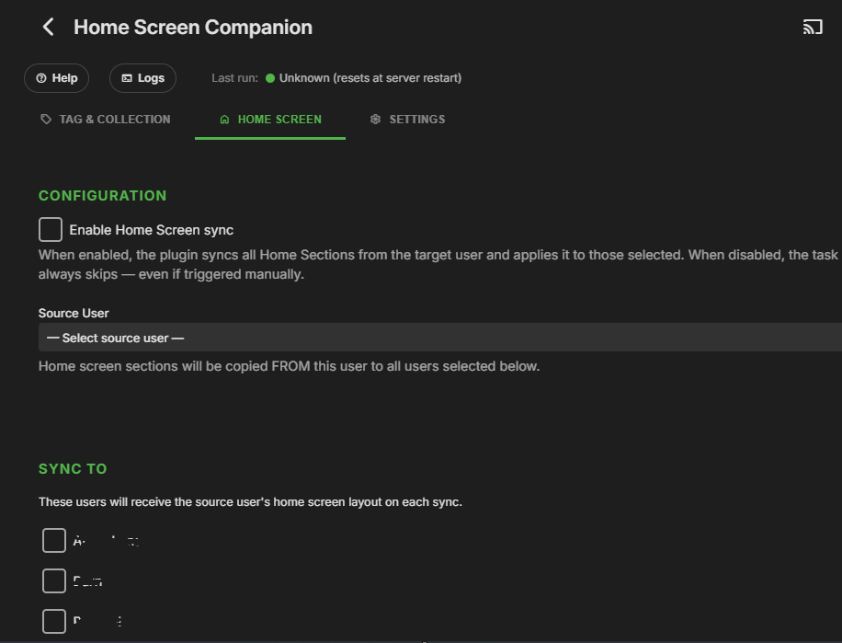Open the cast to device icon

pyautogui.click(x=813, y=27)
